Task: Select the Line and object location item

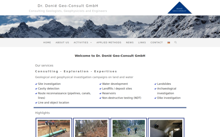Action: click(54, 103)
